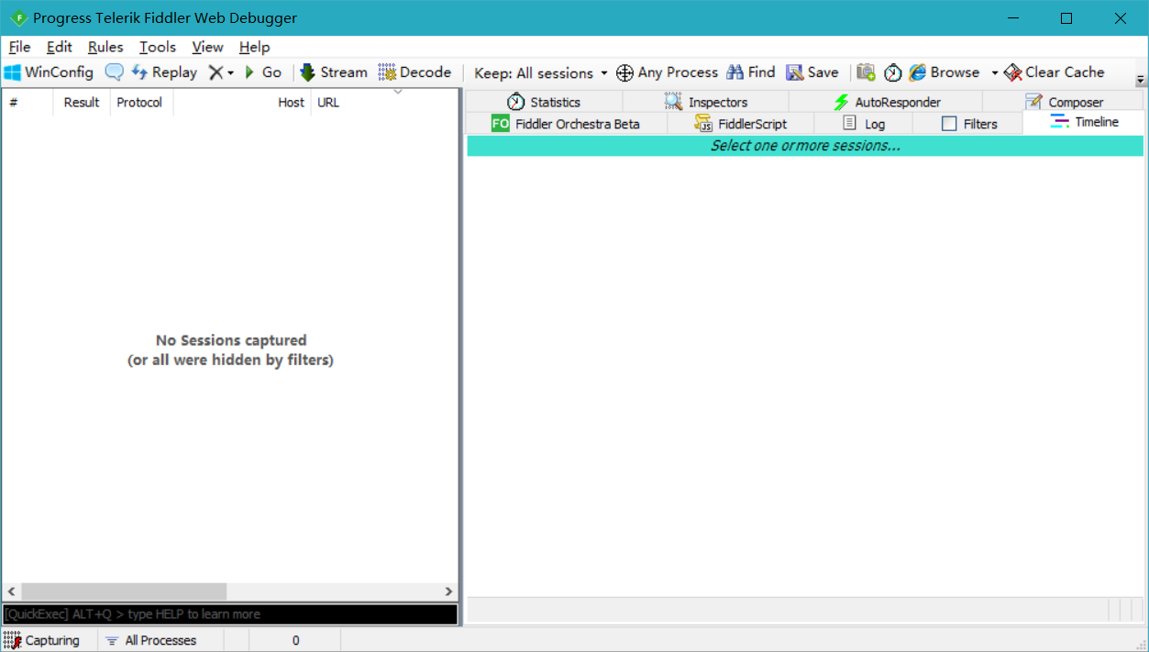Open the Browse dropdown arrow
The width and height of the screenshot is (1149, 652).
pyautogui.click(x=994, y=72)
